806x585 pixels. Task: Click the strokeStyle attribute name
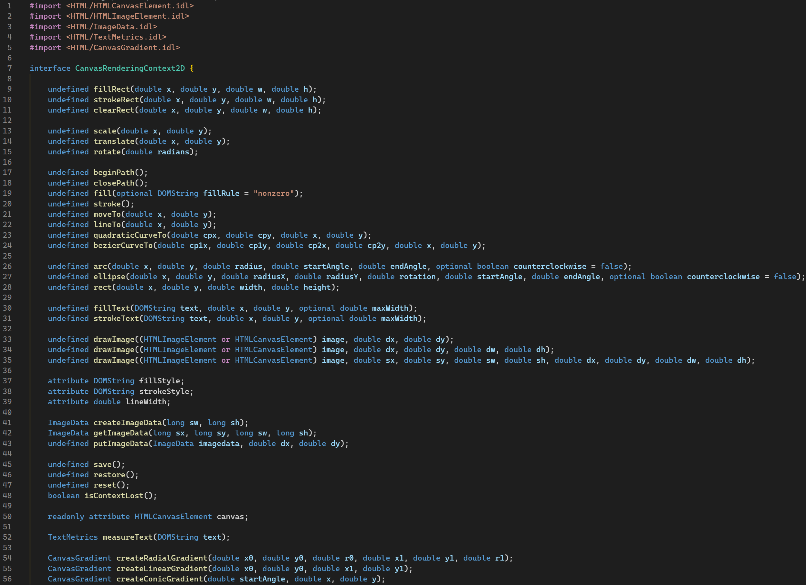coord(164,391)
